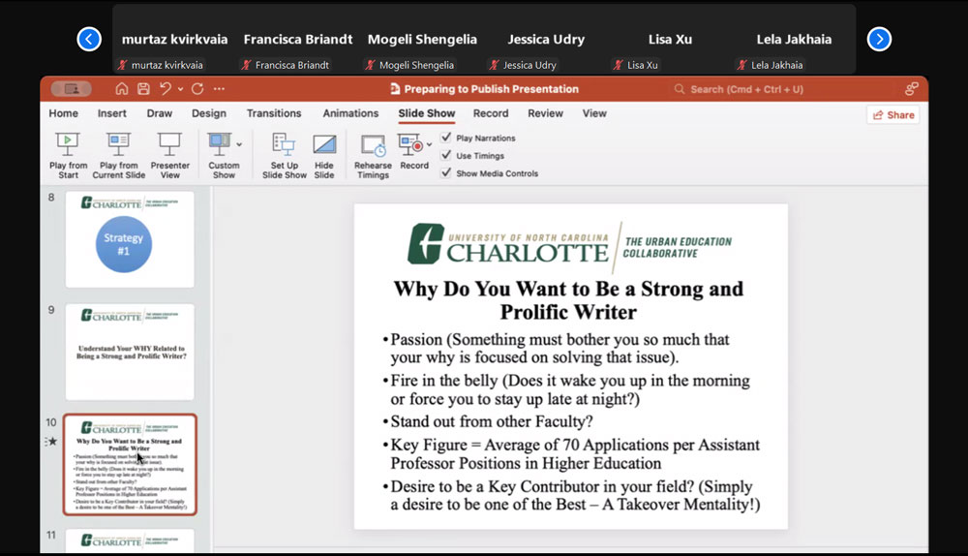Uncheck the Play Narrations checkbox
The height and width of the screenshot is (556, 968).
click(x=446, y=139)
